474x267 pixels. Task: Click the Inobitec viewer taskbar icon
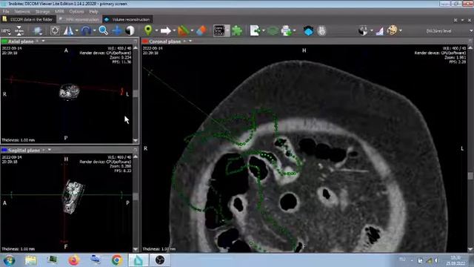tap(138, 260)
